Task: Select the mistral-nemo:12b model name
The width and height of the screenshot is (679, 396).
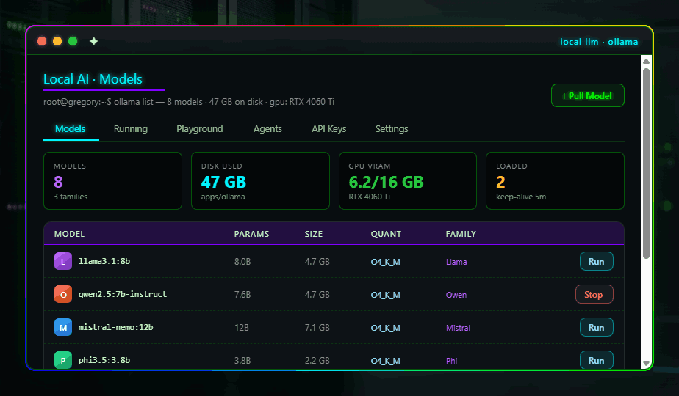Action: point(115,327)
